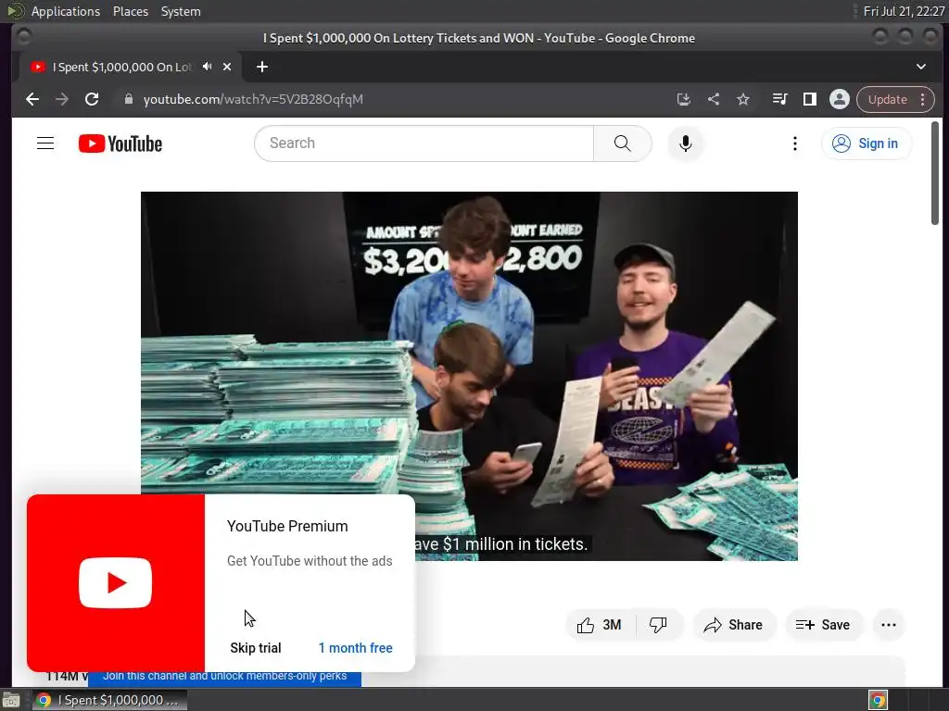Open the media controls icon in toolbar
The width and height of the screenshot is (949, 711).
pos(780,99)
